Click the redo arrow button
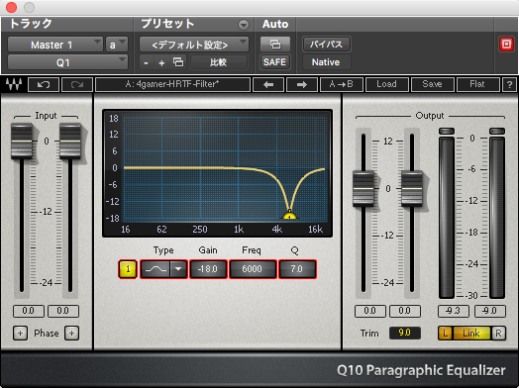Screen dimensions: 519x388 (77, 85)
